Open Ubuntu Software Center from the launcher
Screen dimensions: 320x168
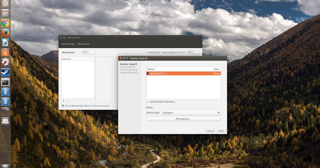5,52
